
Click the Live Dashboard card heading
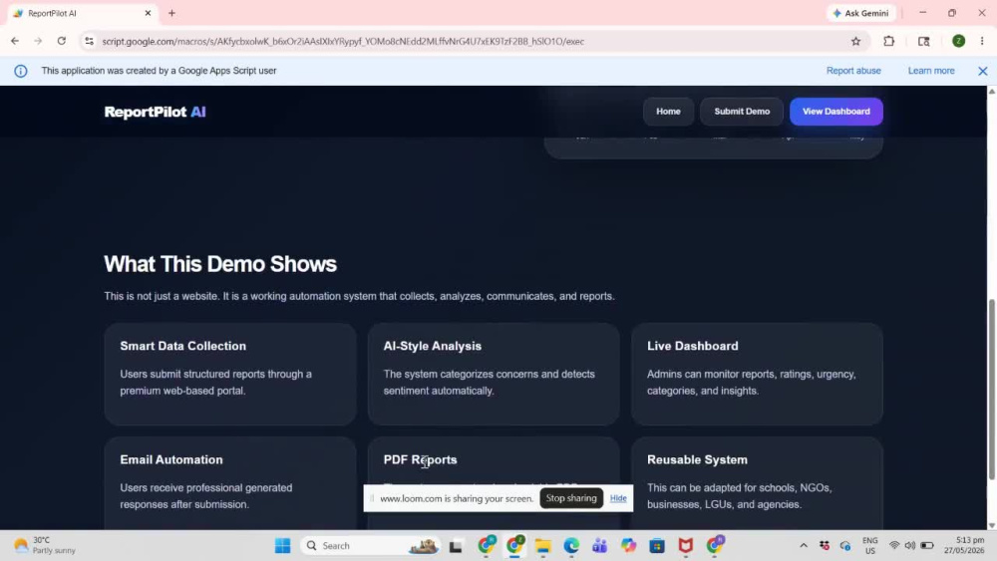point(693,346)
